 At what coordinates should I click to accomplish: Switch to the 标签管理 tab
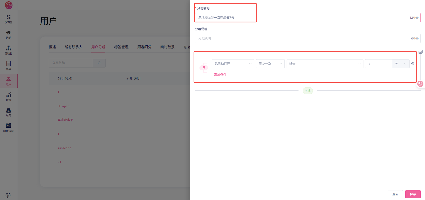(121, 47)
